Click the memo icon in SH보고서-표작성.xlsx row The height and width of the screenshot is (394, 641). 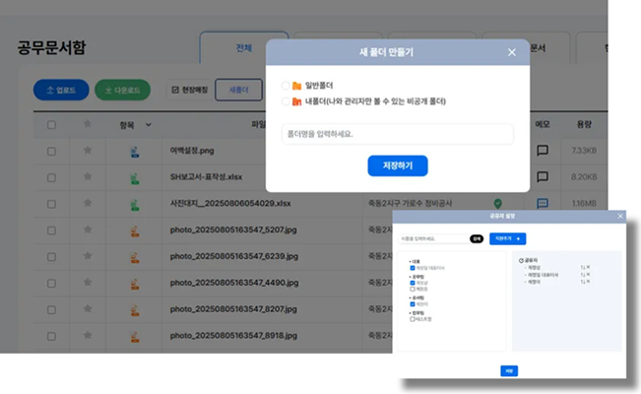pos(542,178)
